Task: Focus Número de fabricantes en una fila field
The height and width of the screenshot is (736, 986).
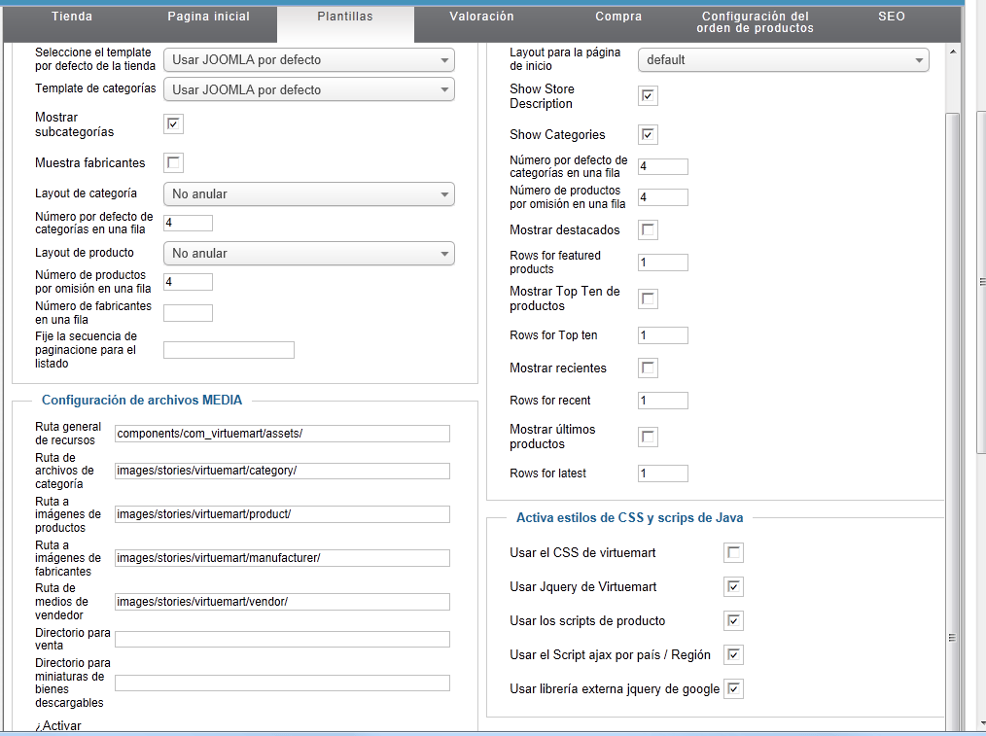Action: (188, 313)
